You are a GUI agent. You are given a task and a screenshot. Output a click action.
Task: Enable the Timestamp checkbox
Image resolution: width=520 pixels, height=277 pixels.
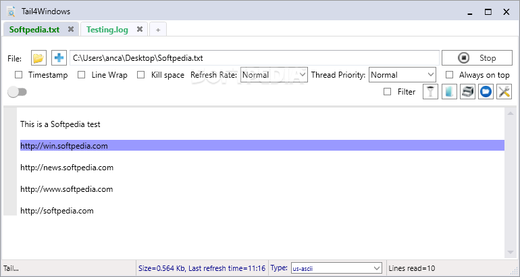(x=19, y=75)
